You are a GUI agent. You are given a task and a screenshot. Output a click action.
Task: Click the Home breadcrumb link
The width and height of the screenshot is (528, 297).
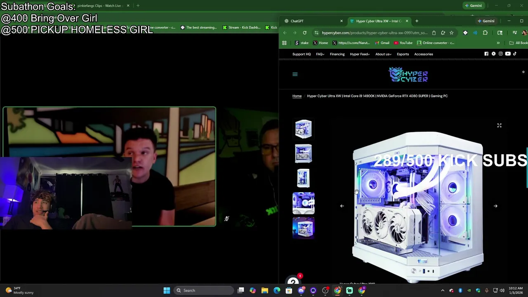click(297, 96)
